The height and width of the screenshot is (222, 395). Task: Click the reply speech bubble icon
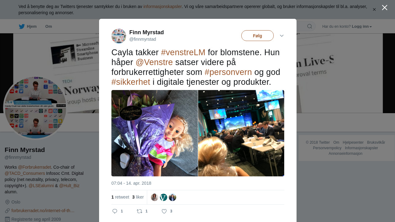(115, 211)
